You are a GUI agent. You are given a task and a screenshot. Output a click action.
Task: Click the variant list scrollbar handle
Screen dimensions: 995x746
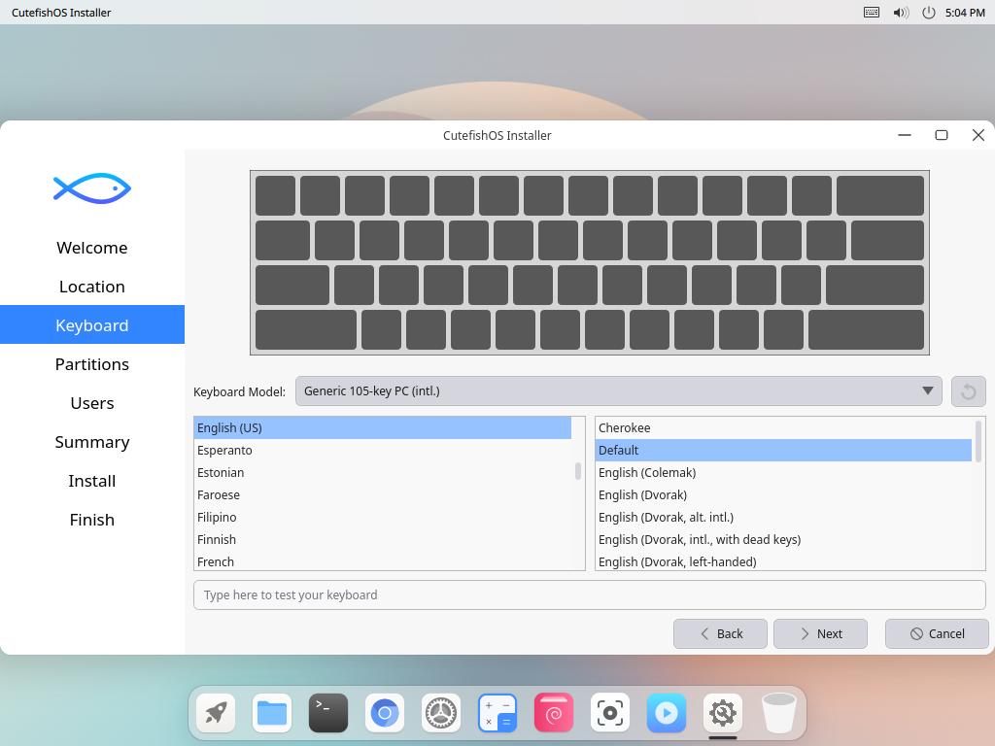978,441
